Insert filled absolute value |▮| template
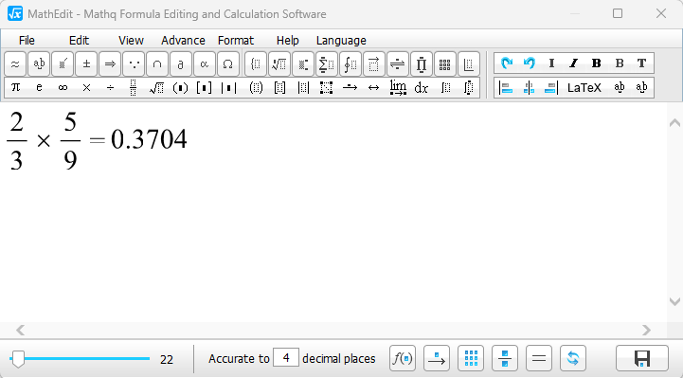This screenshot has width=683, height=378. (228, 87)
